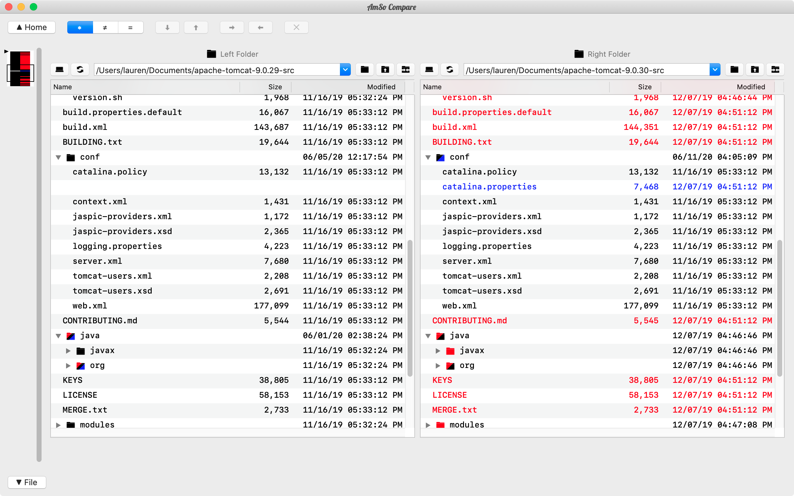The image size is (794, 496).
Task: Select the show-differences not-equal filter
Action: pos(105,28)
